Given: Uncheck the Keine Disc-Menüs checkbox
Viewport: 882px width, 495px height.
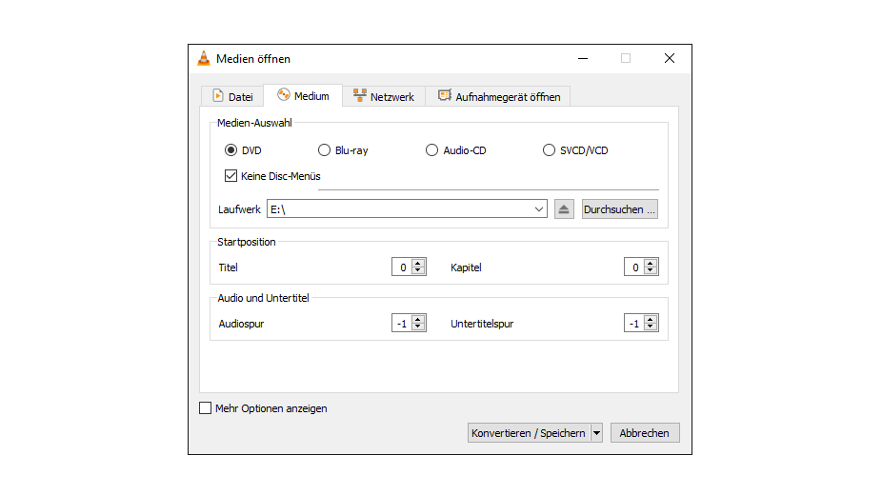Looking at the screenshot, I should 231,176.
